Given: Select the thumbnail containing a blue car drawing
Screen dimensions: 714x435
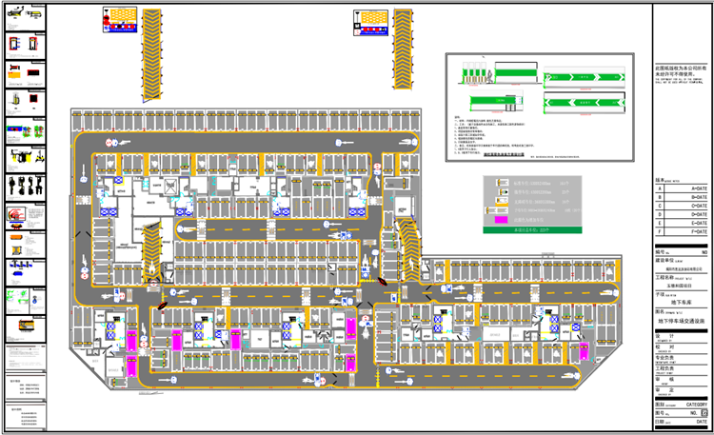Looking at the screenshot, I should click(x=26, y=272).
